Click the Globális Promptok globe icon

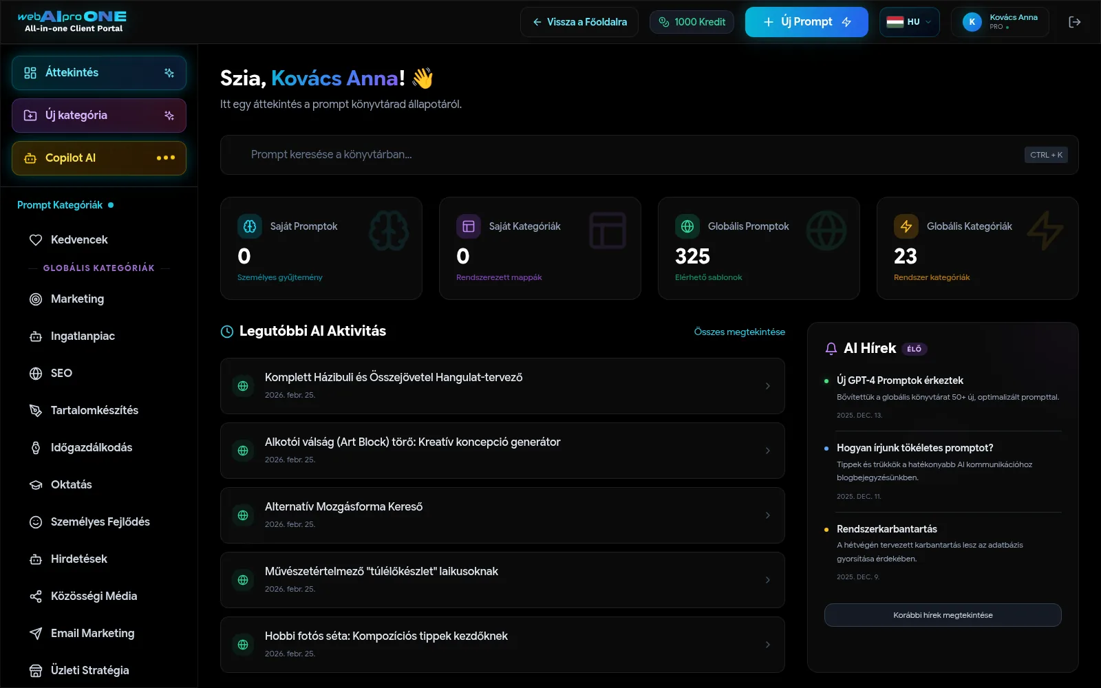[x=687, y=226]
